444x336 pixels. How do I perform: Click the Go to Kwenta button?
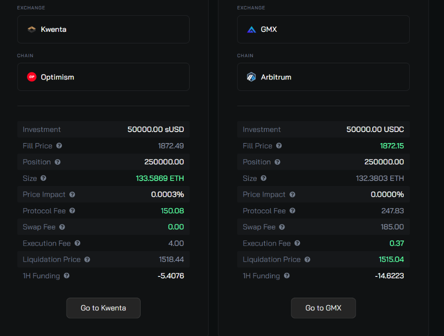pos(103,308)
